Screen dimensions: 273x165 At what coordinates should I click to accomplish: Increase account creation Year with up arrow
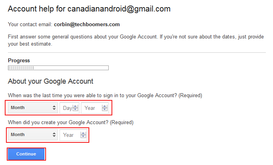83,134
